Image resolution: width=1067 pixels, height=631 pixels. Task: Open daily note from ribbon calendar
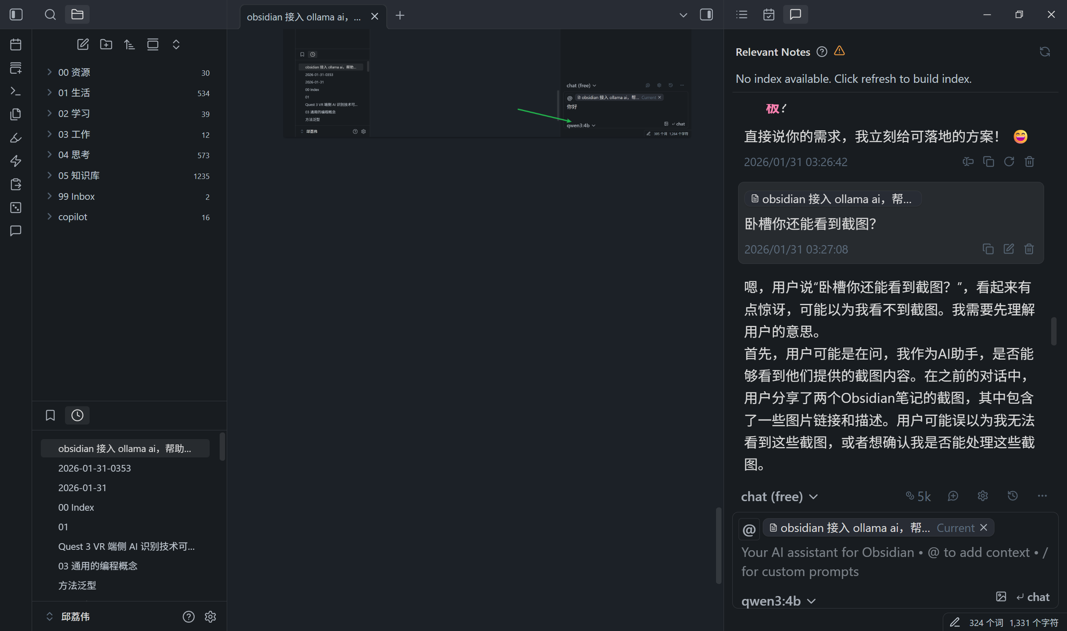point(16,45)
